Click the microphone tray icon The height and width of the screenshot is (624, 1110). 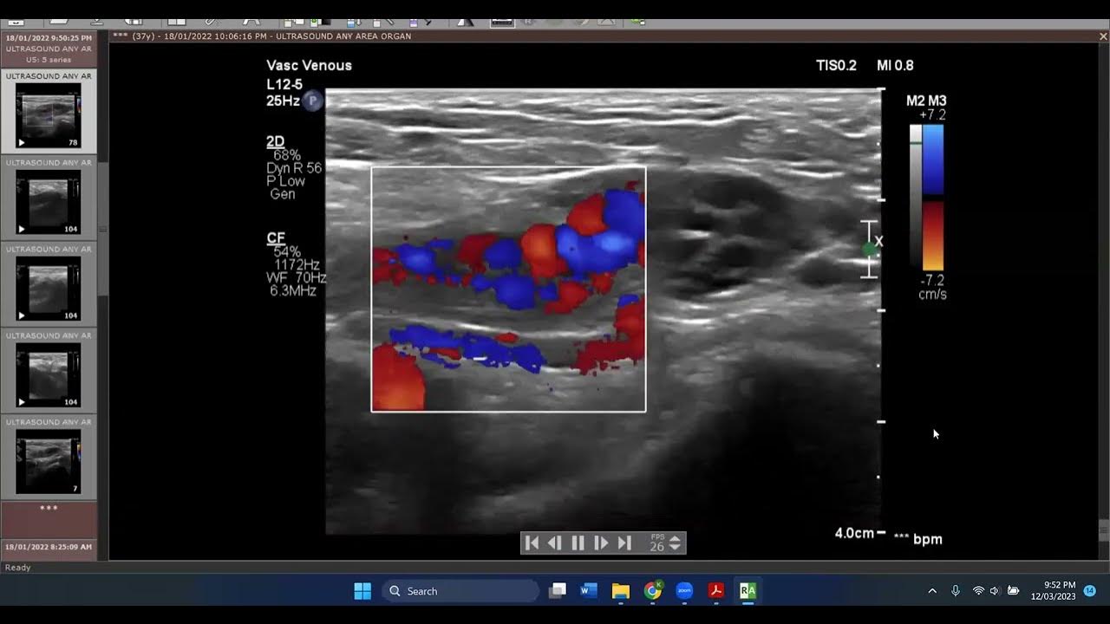956,591
